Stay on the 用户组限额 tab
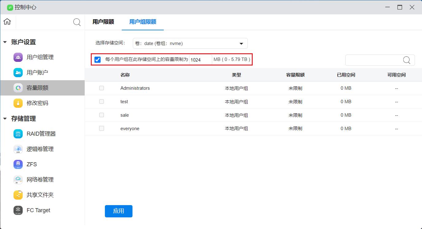Image resolution: width=422 pixels, height=229 pixels. point(143,22)
